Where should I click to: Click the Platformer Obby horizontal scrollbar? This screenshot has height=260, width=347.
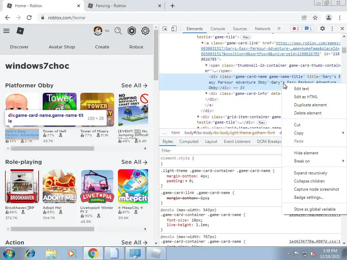point(52,148)
